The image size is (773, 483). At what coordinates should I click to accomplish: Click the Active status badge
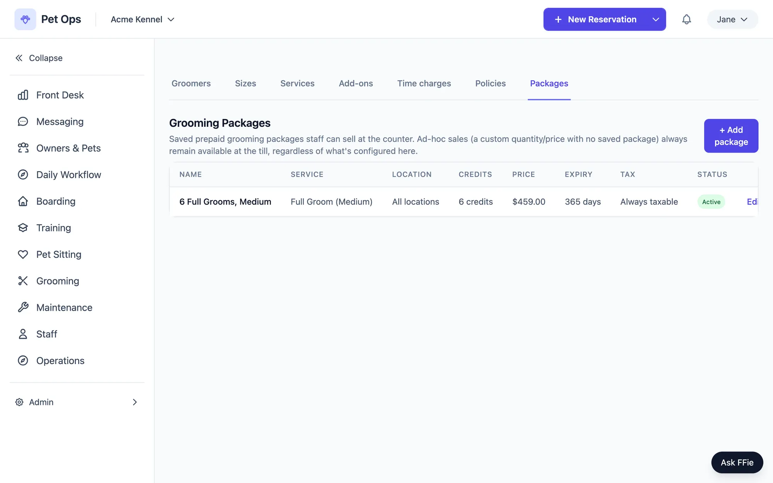(x=711, y=202)
